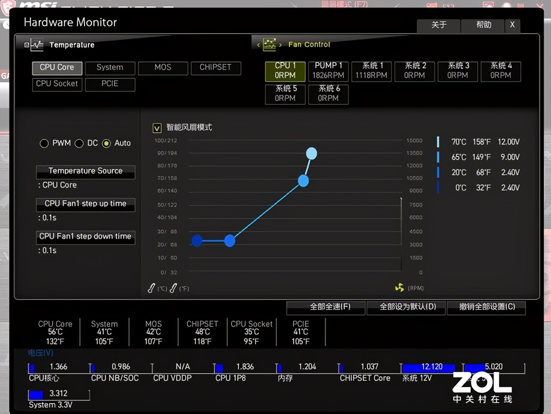The image size is (551, 414).
Task: Collapse the Temperature section using the small square box
Action: pyautogui.click(x=27, y=45)
